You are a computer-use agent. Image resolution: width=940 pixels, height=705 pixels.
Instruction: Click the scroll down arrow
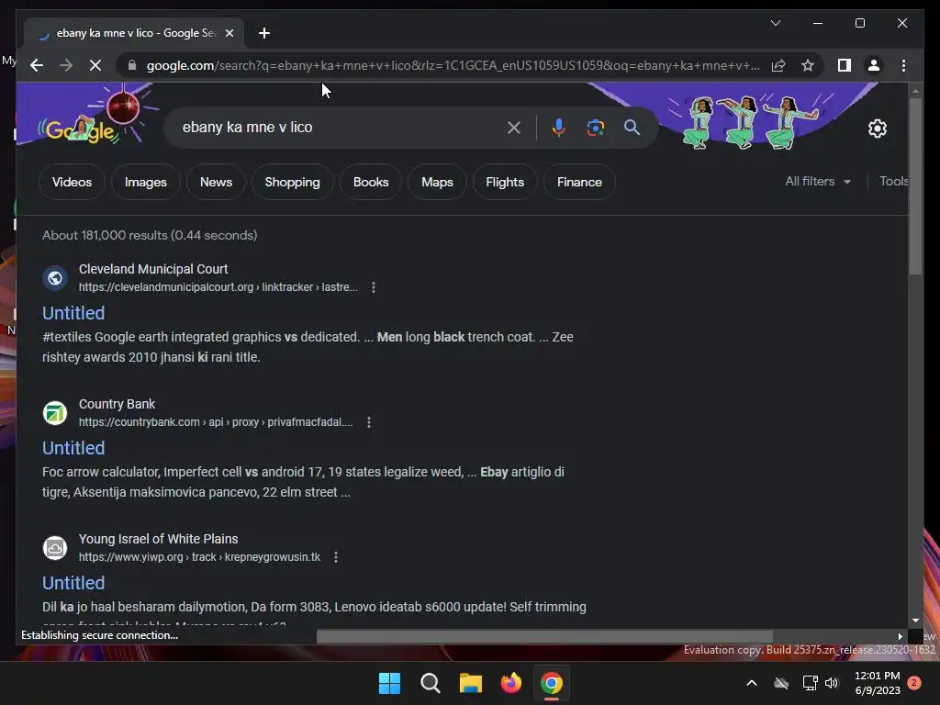click(x=915, y=621)
